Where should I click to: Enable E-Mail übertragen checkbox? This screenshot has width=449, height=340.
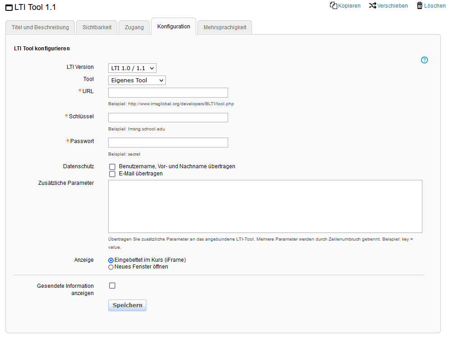112,174
